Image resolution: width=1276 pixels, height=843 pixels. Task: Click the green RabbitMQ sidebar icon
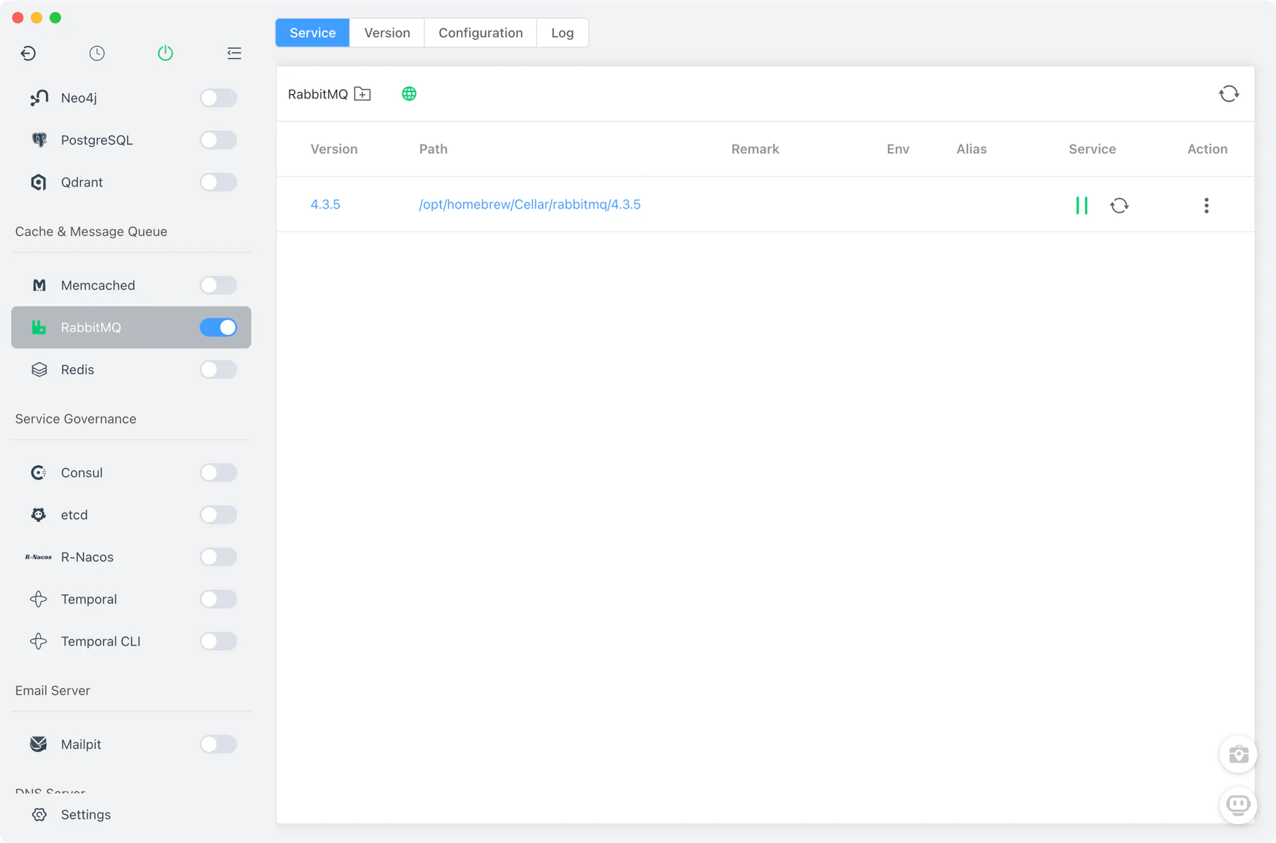[x=39, y=327]
